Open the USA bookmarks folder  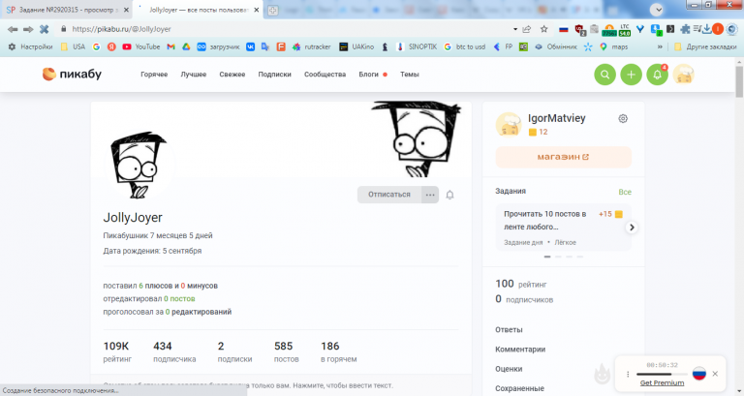pos(73,46)
